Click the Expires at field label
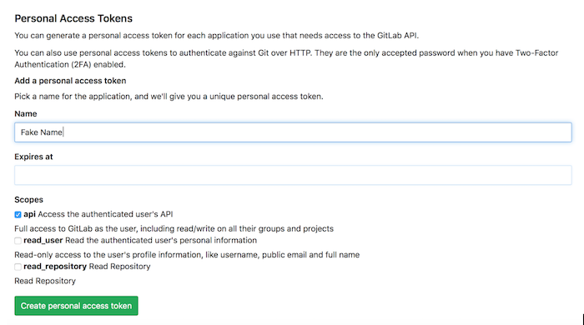Screen dimensions: 584x325 (33, 157)
